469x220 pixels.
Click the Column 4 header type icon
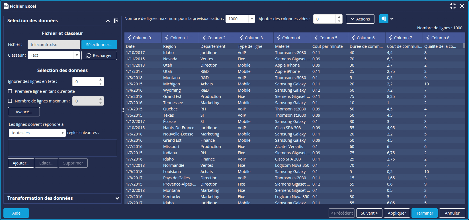279,38
